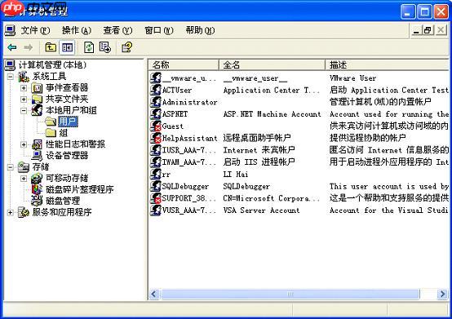
Task: Select 性能日志和警报 in the tree
Action: 75,144
